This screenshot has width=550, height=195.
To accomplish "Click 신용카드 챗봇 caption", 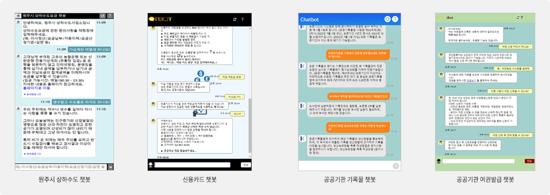I will click(x=200, y=180).
